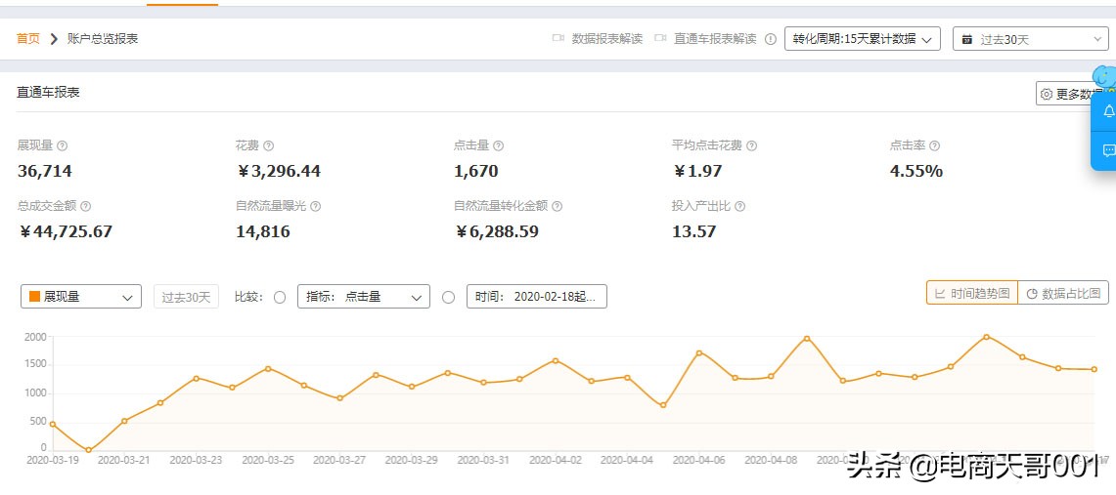Click info icon beside 转化周期 dropdown

(770, 39)
